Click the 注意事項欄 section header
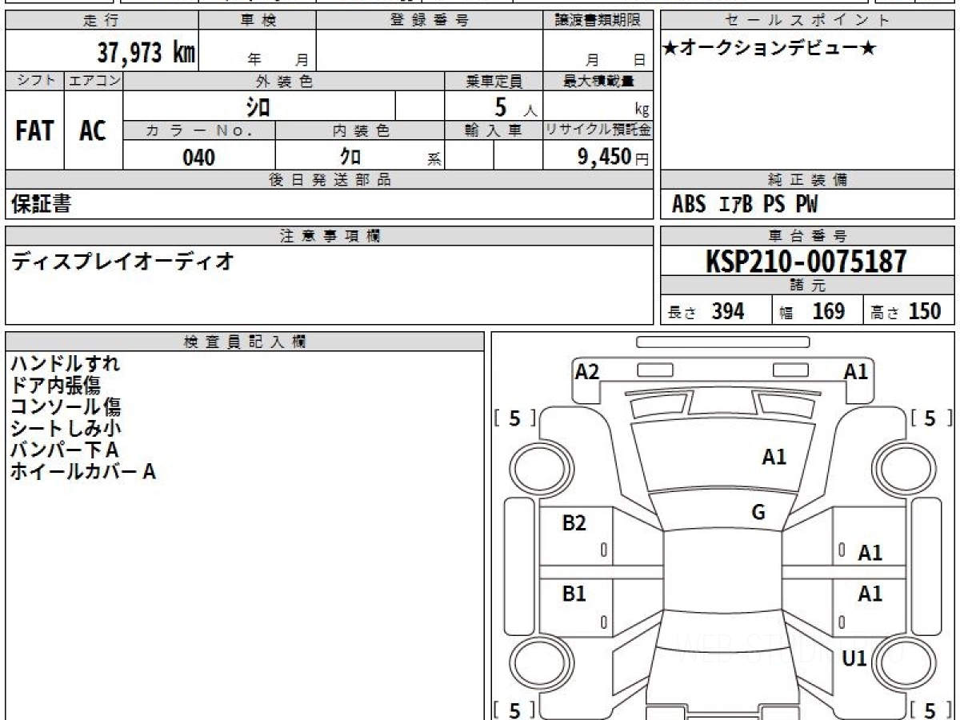Viewport: 960px width, 720px height. [330, 236]
